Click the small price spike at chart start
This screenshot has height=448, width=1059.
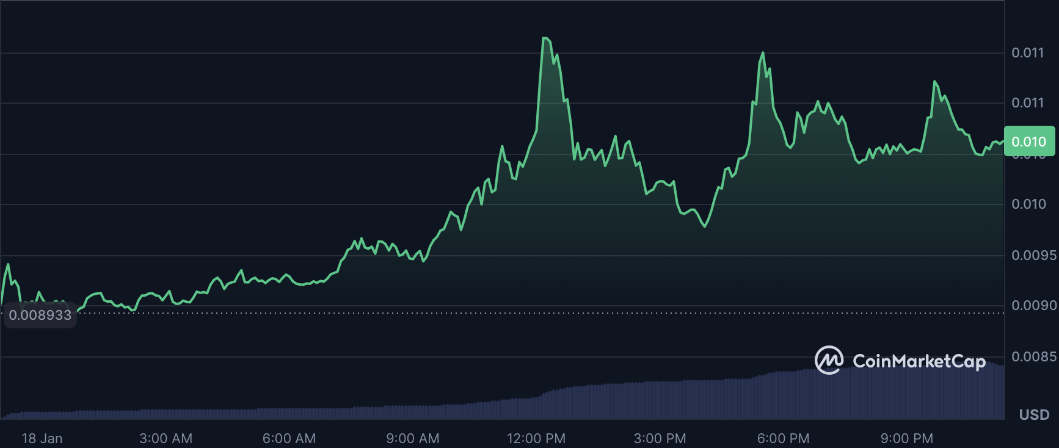pyautogui.click(x=8, y=265)
